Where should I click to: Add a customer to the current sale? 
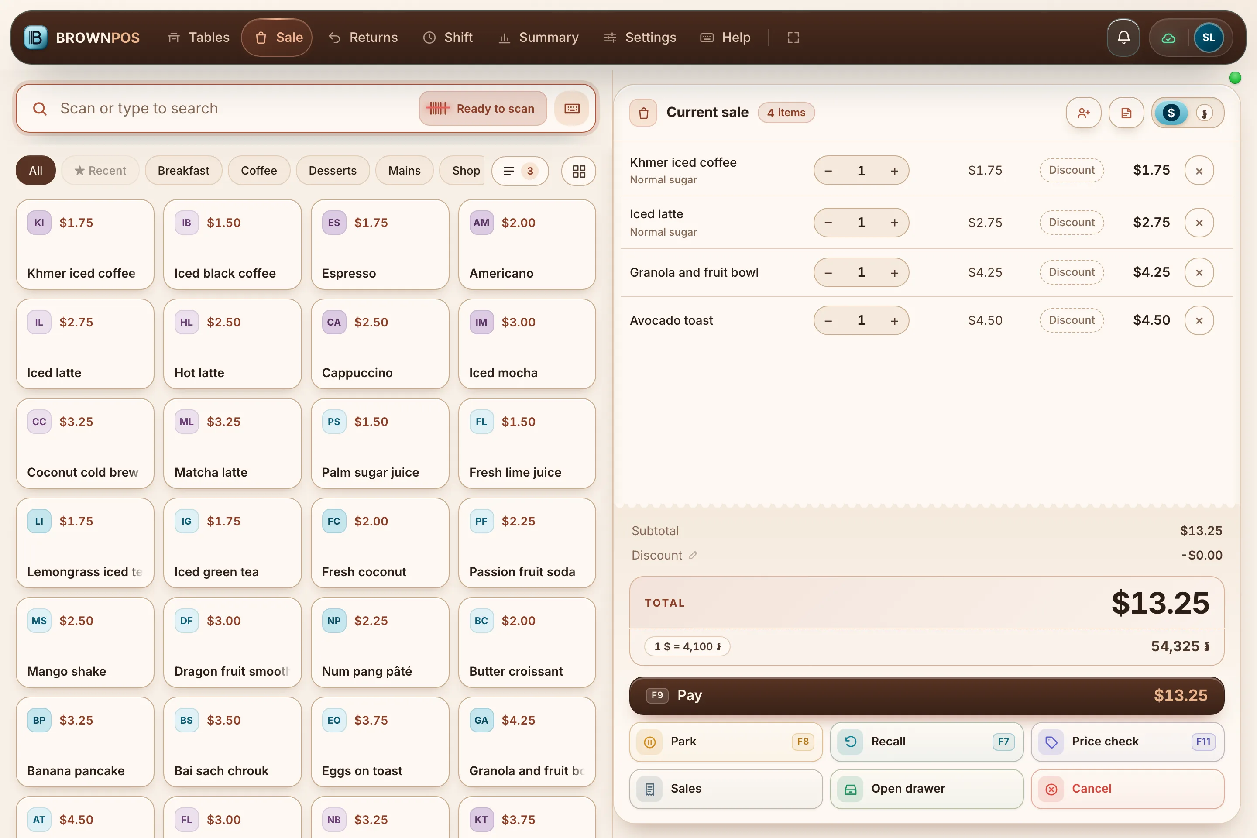coord(1083,113)
